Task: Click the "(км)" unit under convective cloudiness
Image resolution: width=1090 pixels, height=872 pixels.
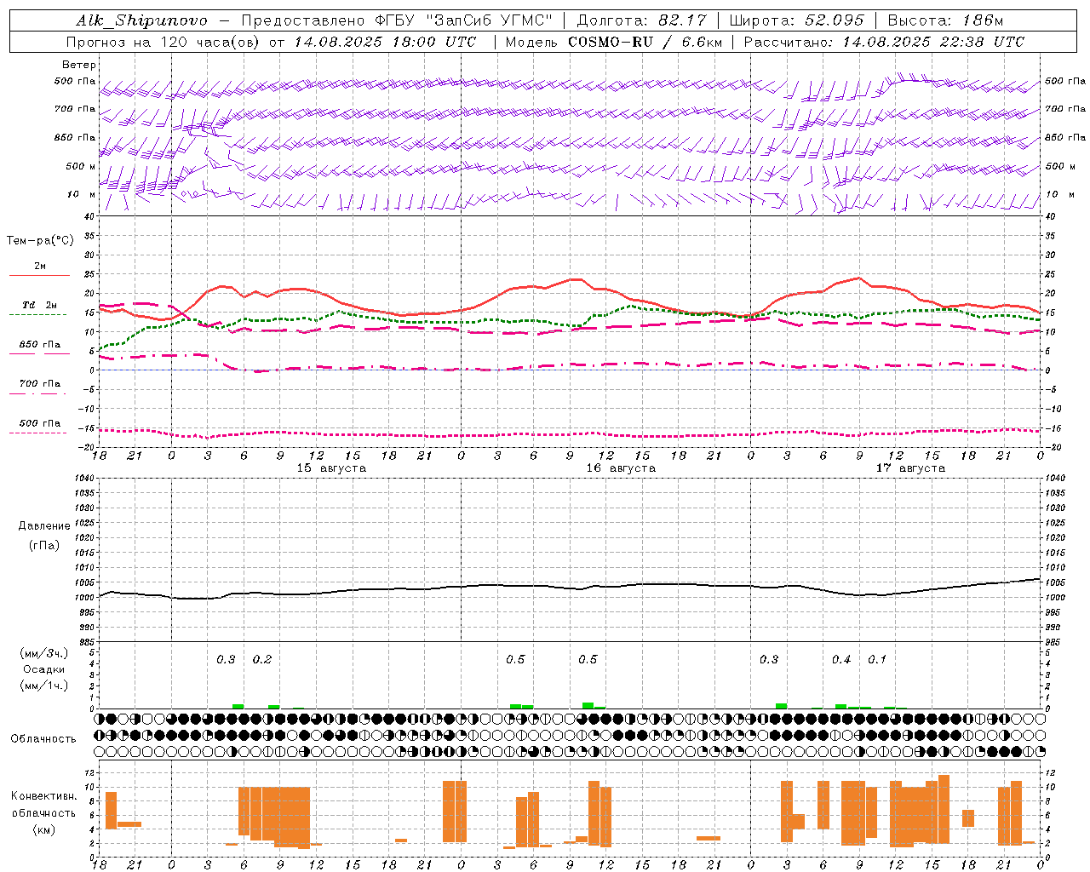Action: (44, 829)
